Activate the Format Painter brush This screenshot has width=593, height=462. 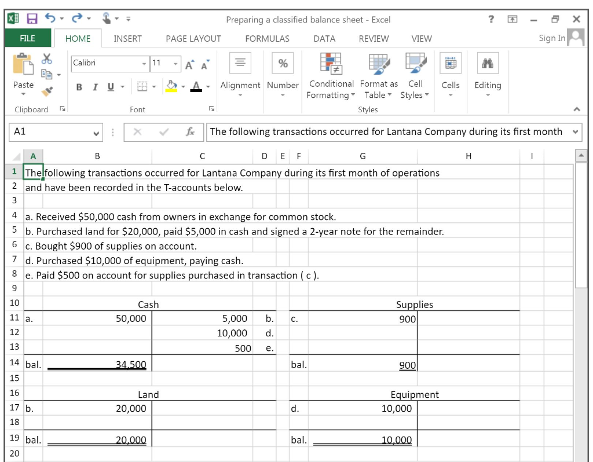(47, 91)
